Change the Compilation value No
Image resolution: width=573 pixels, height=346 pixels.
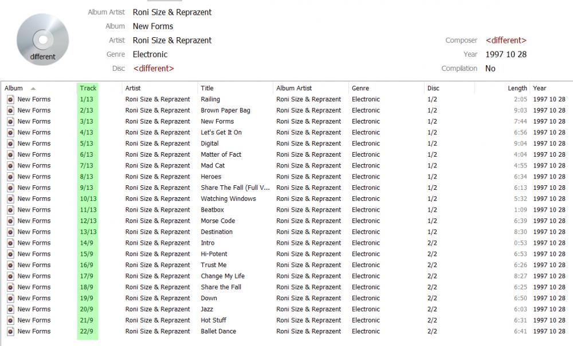pos(490,69)
